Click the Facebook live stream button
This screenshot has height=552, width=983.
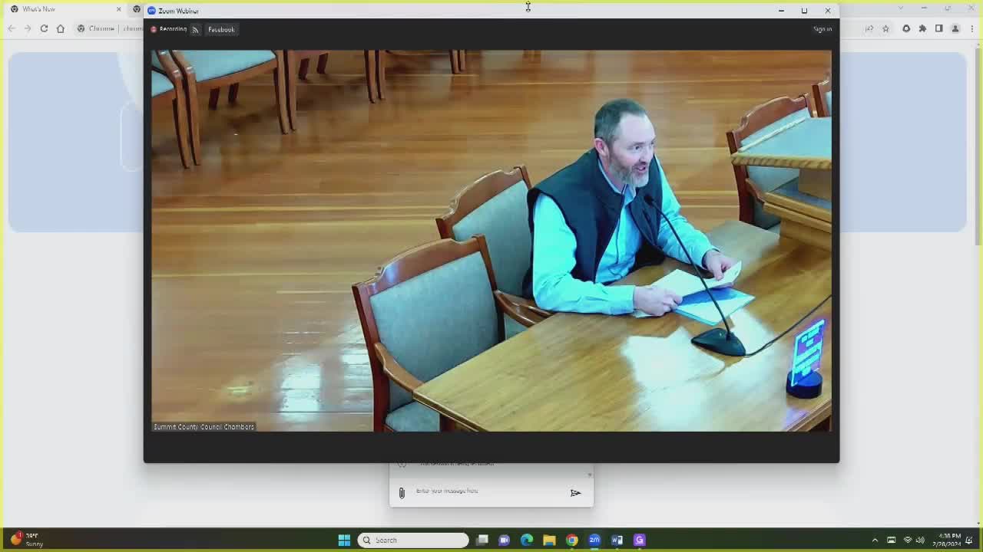point(221,29)
